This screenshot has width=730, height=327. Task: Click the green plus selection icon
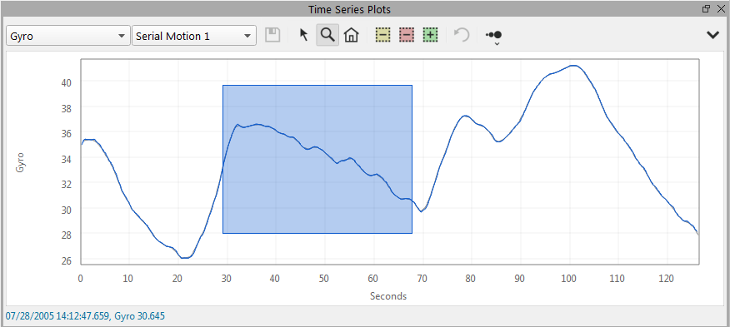click(x=431, y=35)
